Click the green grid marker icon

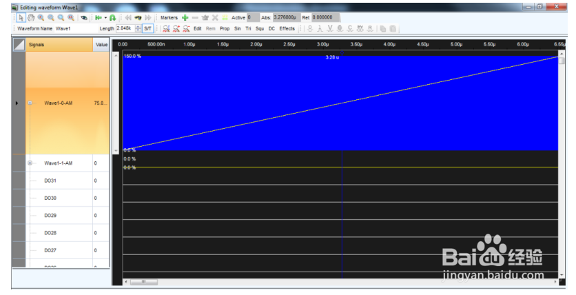(x=225, y=18)
